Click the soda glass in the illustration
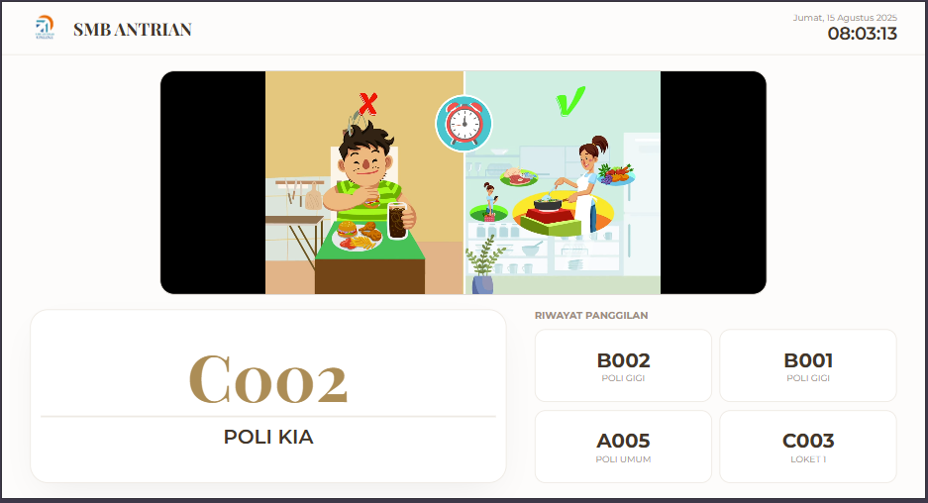Screen dimensions: 928x503 click(397, 220)
